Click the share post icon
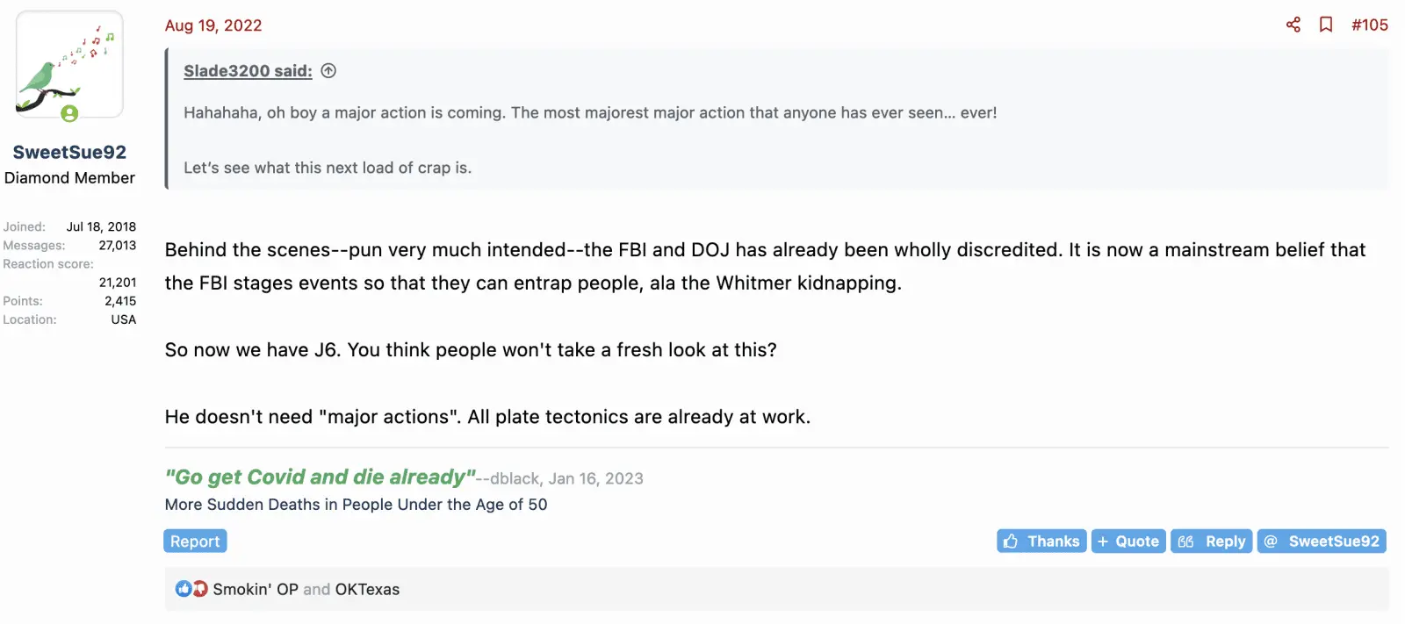1405x624 pixels. pos(1293,25)
